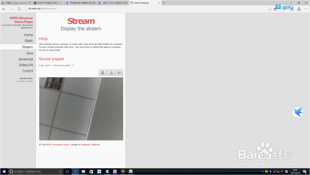
Task: Open a new browser tab
Action: (x=164, y=3)
